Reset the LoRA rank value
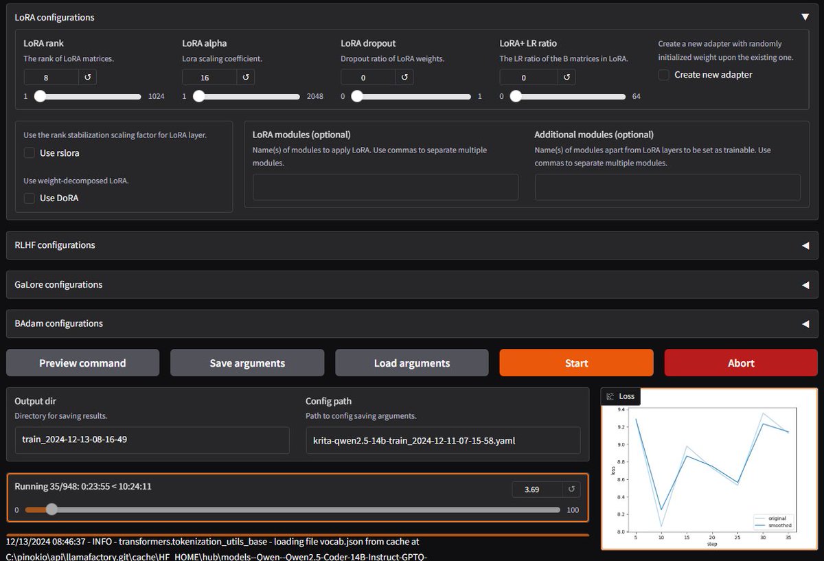The width and height of the screenshot is (824, 561). point(87,77)
